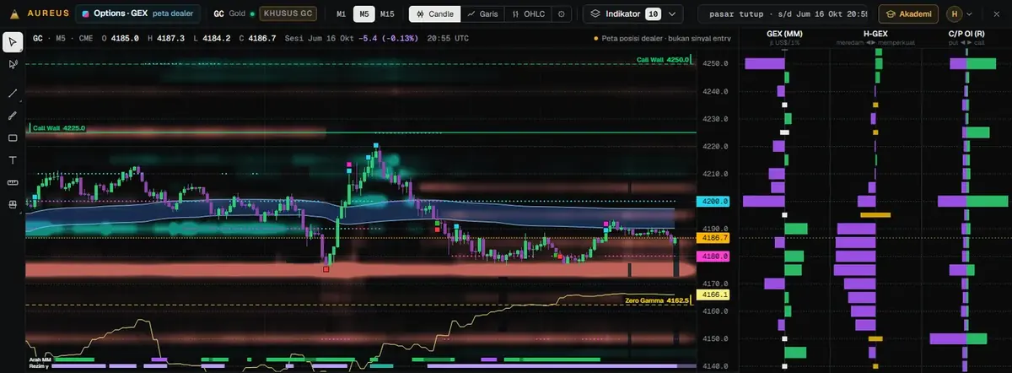1012x373 pixels.
Task: Click the Call Wall 4225.0 label
Action: pos(58,128)
